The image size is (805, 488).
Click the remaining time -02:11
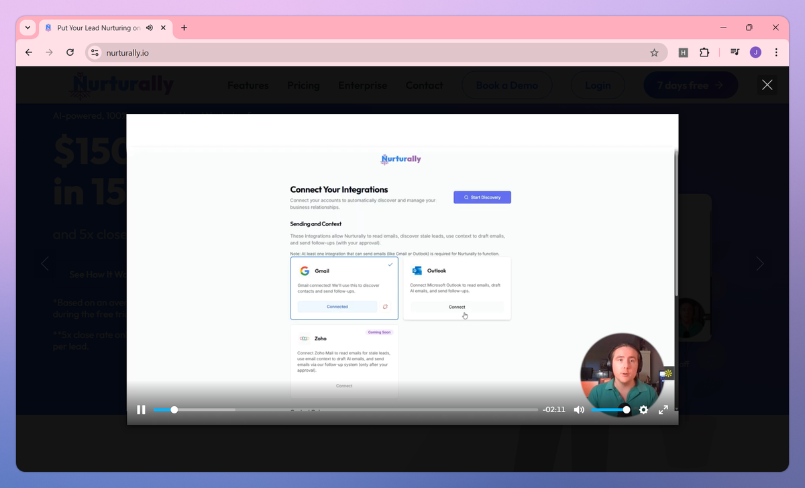point(554,409)
